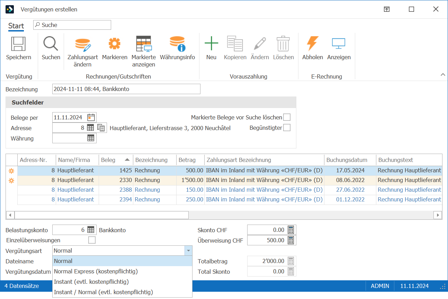This screenshot has height=299, width=448.
Task: Enable Markierte Belege vor Suche löschen
Action: (x=287, y=117)
